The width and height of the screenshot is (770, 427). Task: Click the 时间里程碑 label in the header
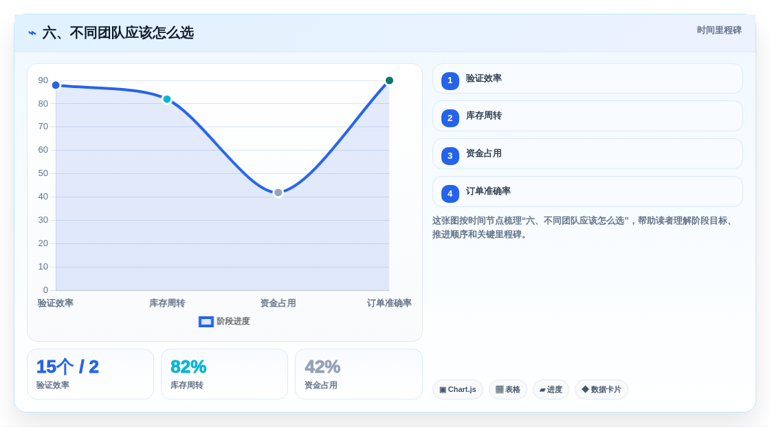coord(719,30)
